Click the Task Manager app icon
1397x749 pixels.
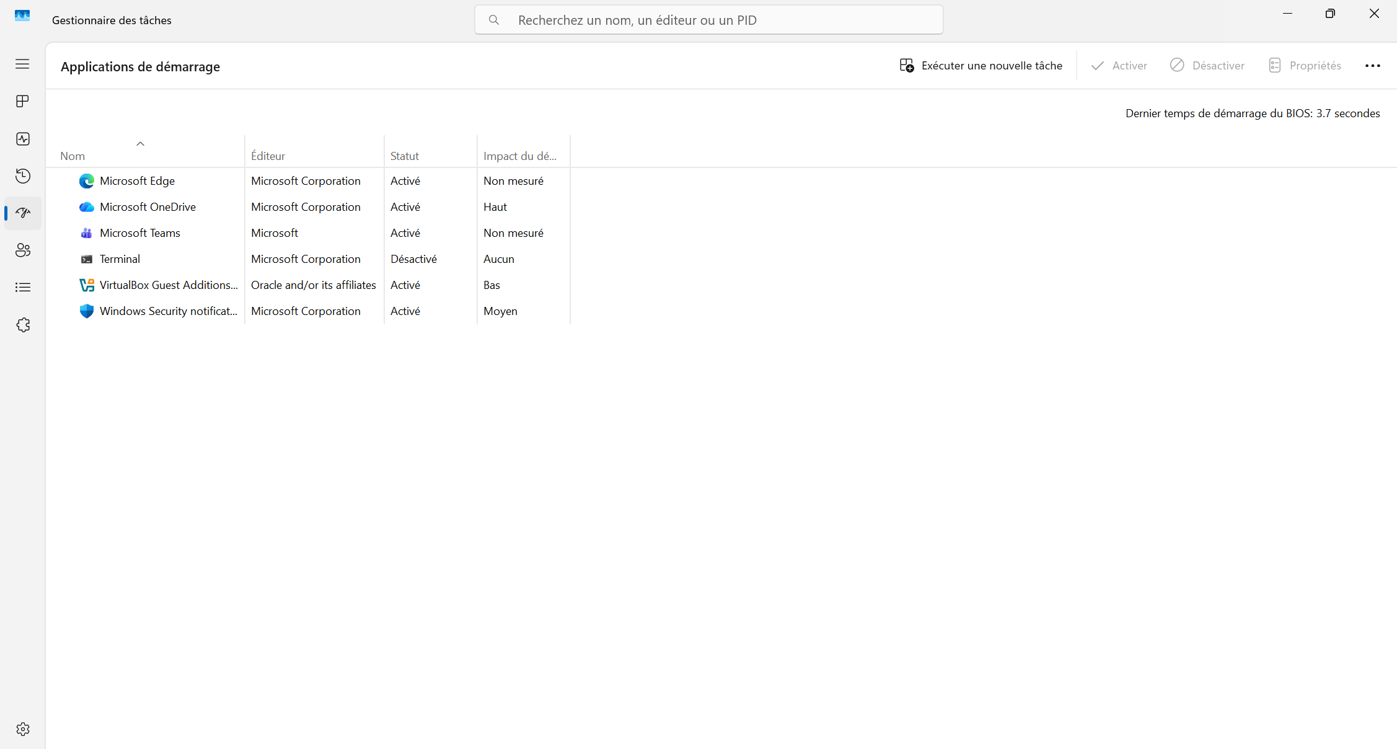22,16
